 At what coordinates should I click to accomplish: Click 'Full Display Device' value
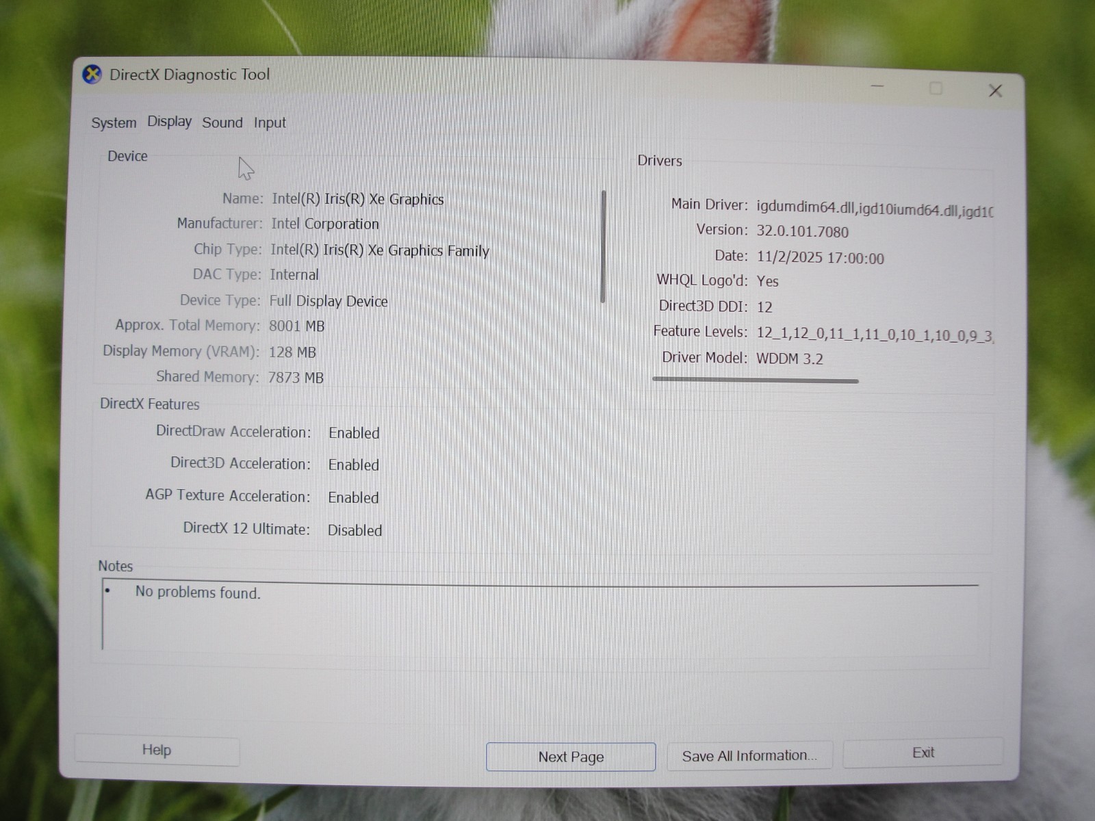click(x=328, y=301)
